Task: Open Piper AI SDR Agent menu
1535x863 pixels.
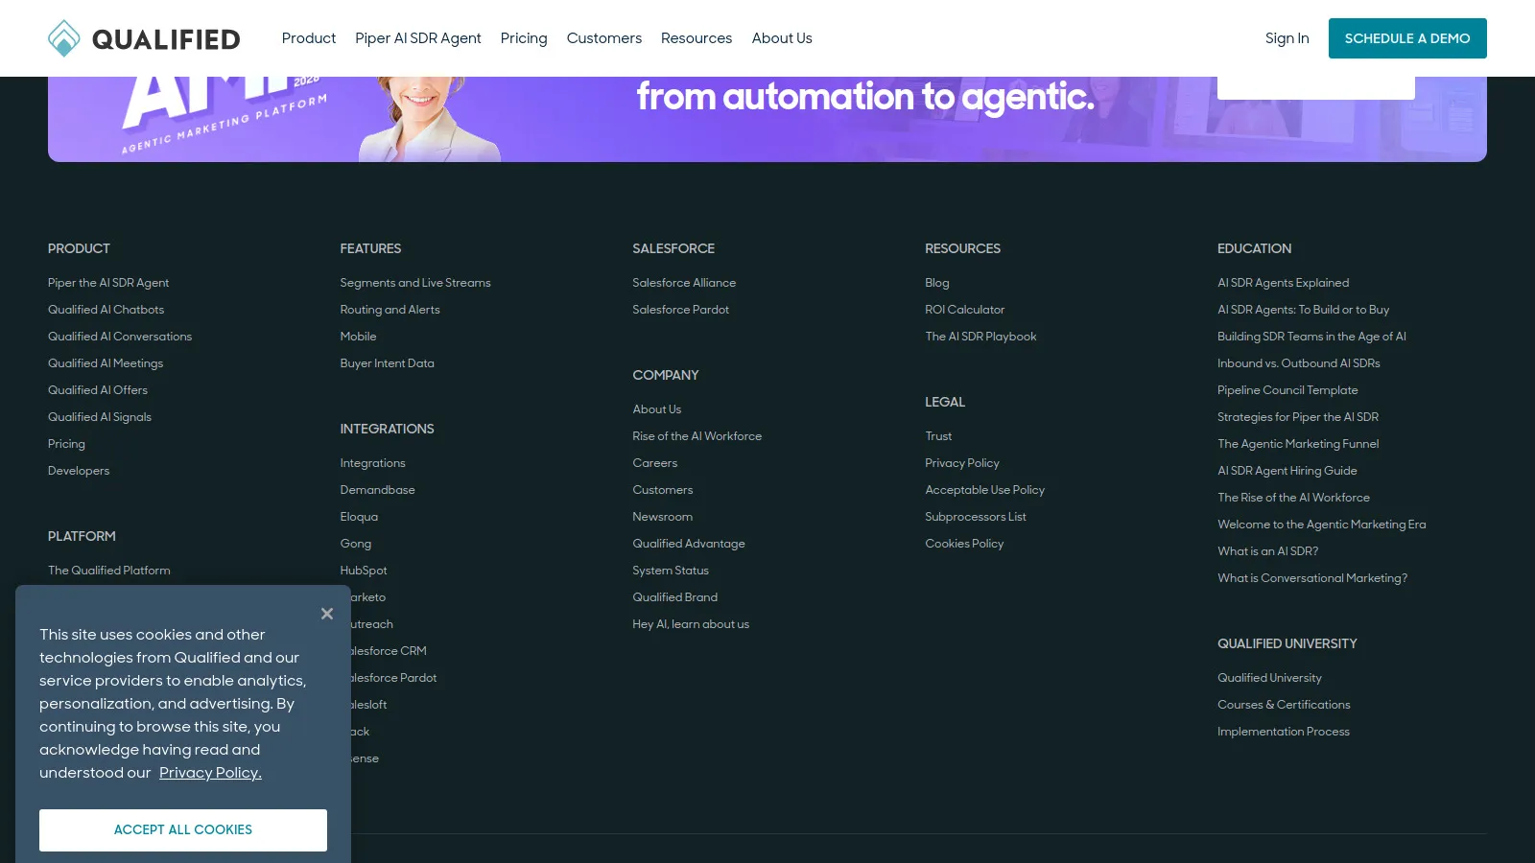Action: click(x=417, y=38)
